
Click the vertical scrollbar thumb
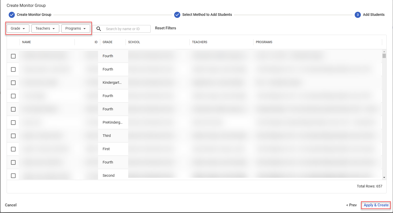coord(384,56)
